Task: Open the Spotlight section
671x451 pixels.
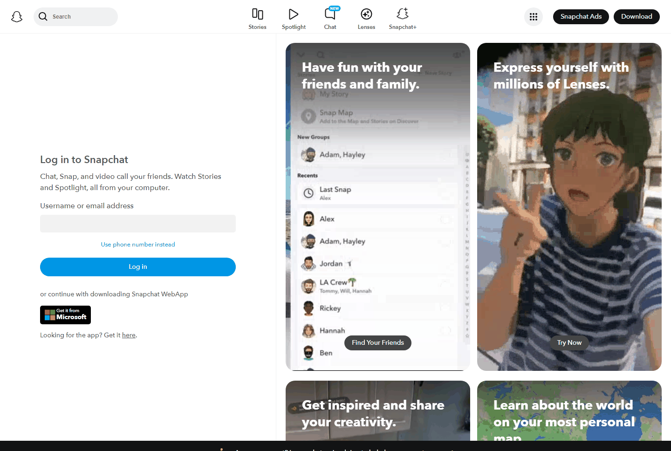Action: 294,19
